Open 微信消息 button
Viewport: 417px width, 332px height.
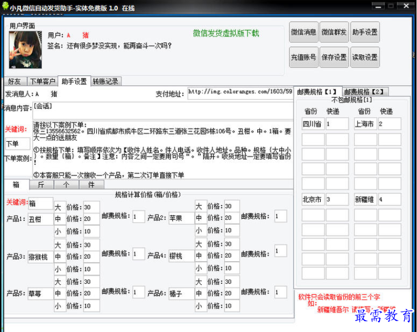tap(303, 32)
